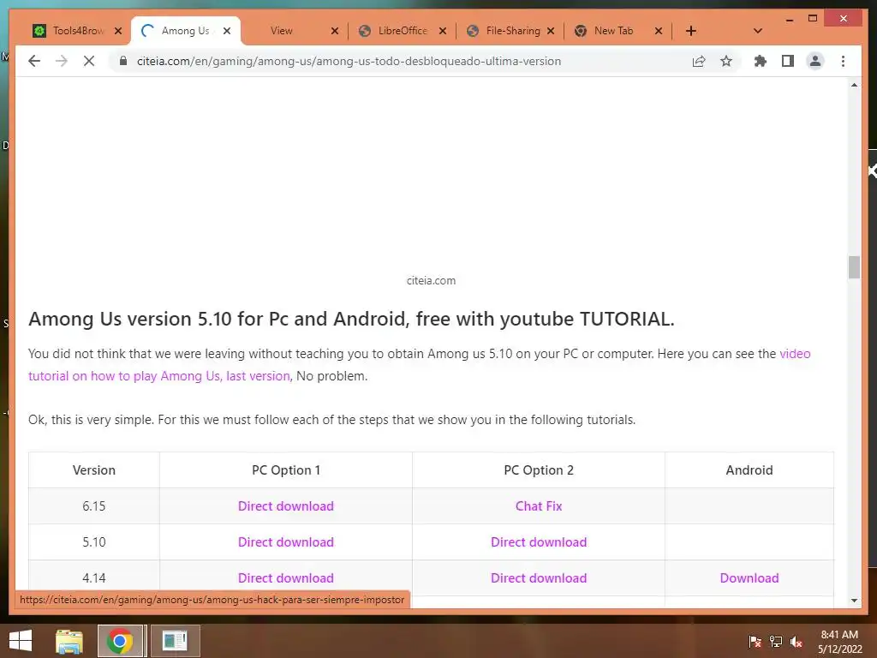Open the Extensions puzzle menu

761,61
